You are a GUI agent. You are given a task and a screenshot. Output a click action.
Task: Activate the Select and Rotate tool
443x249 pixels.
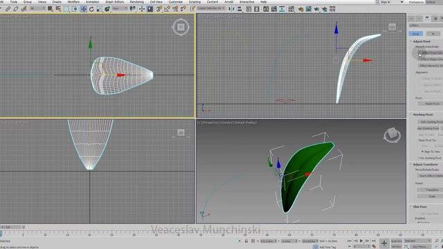(91, 9)
